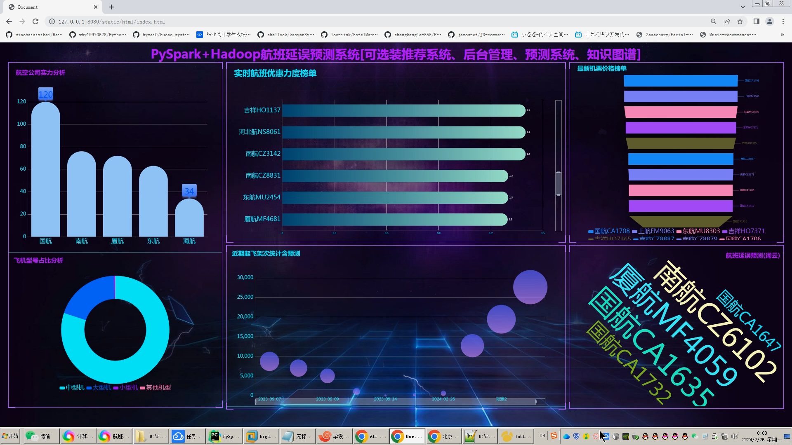
Task: Open a new browser tab
Action: [111, 7]
